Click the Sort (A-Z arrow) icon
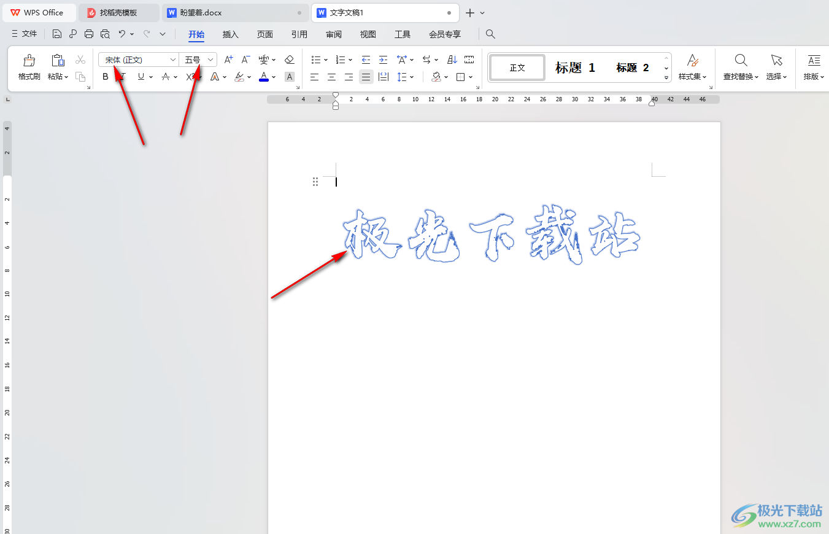829x534 pixels. coord(452,60)
